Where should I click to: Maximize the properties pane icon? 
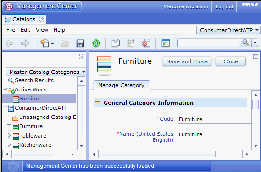tap(255, 56)
